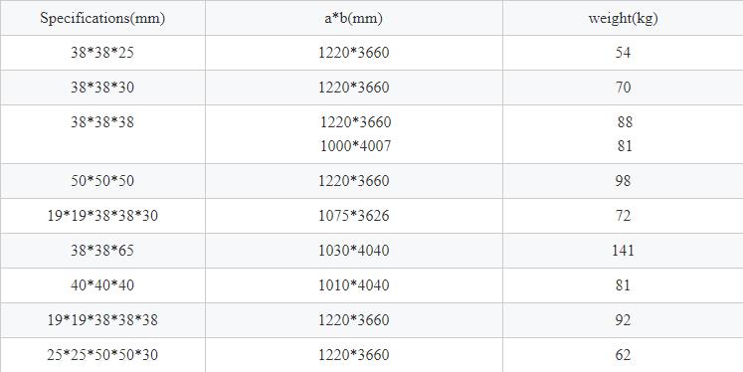Select the 38*38*65 specification cell
Viewport: 743px width, 372px height.
[x=102, y=251]
